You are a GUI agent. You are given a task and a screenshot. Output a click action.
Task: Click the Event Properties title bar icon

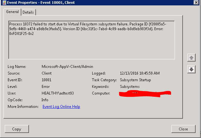[3, 3]
